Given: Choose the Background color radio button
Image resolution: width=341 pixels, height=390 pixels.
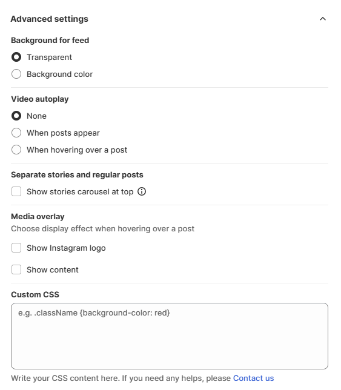Looking at the screenshot, I should (16, 74).
